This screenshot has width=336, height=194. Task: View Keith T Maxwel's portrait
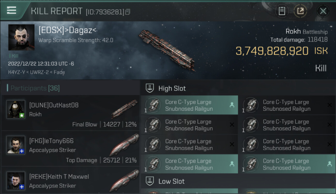(16, 181)
